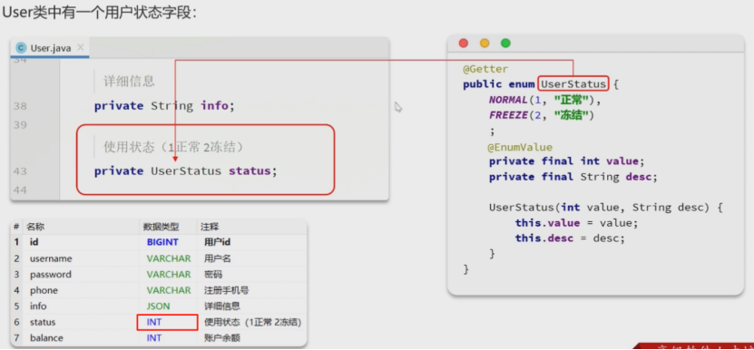Click line number 39 in the gutter
Screen dimensions: 754x350
coord(20,125)
